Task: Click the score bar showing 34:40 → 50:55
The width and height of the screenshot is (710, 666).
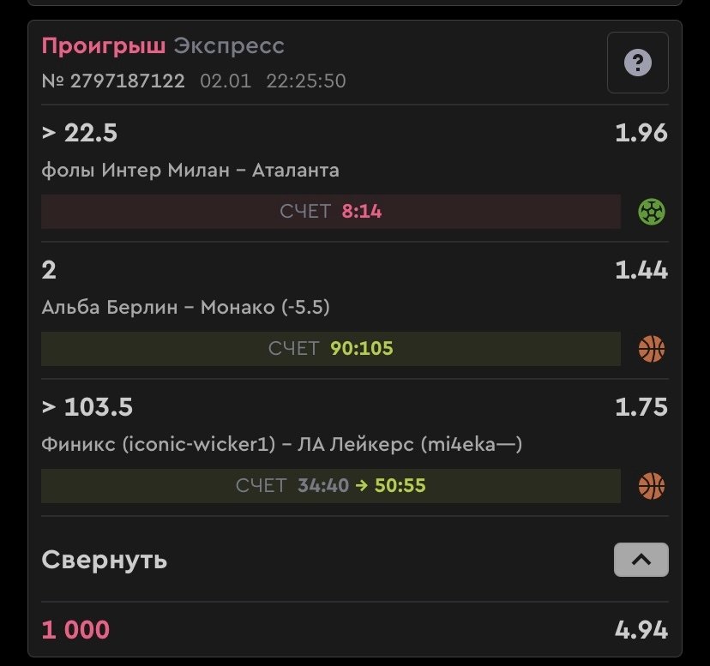Action: click(x=331, y=486)
